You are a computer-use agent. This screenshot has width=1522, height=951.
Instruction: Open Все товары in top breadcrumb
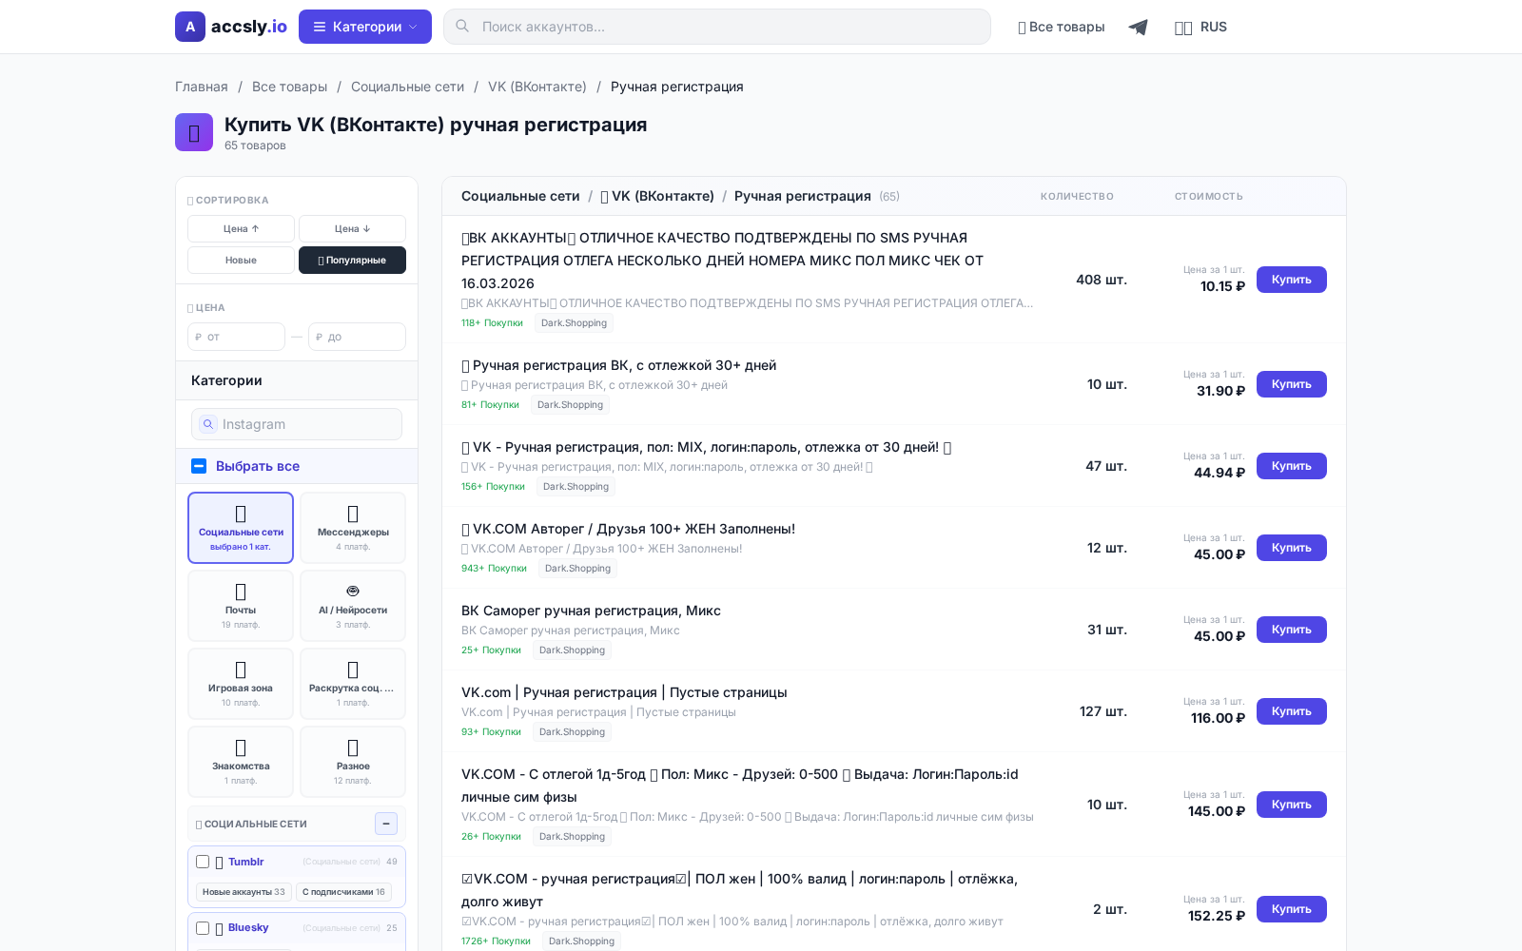(x=289, y=87)
